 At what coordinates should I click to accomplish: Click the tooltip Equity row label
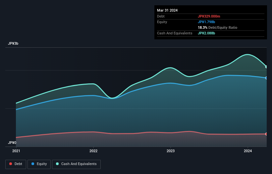(162, 22)
